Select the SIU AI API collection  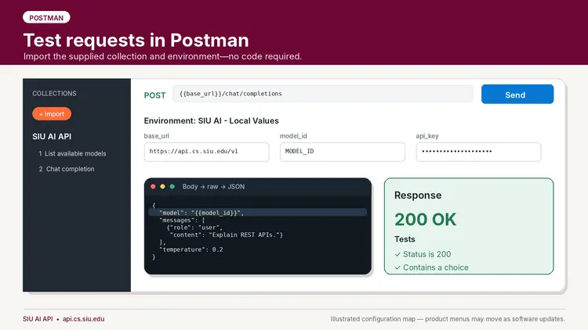(x=52, y=137)
